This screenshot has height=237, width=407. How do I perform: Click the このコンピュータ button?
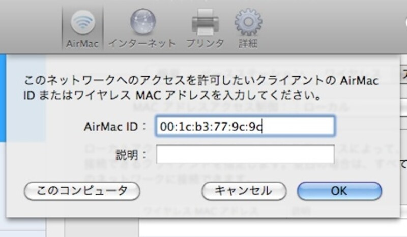click(x=82, y=191)
